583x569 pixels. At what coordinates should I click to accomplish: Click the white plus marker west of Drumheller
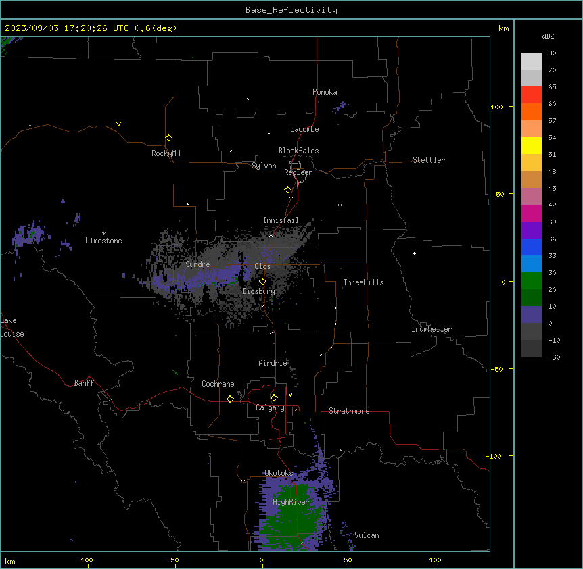pos(414,253)
